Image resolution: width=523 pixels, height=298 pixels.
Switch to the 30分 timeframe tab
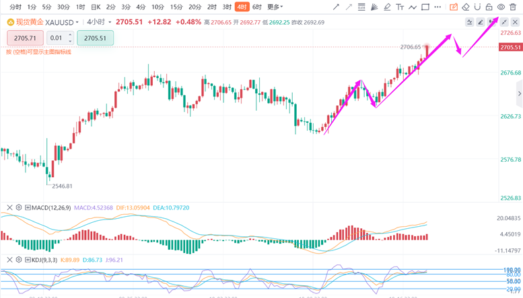pyautogui.click(x=63, y=7)
